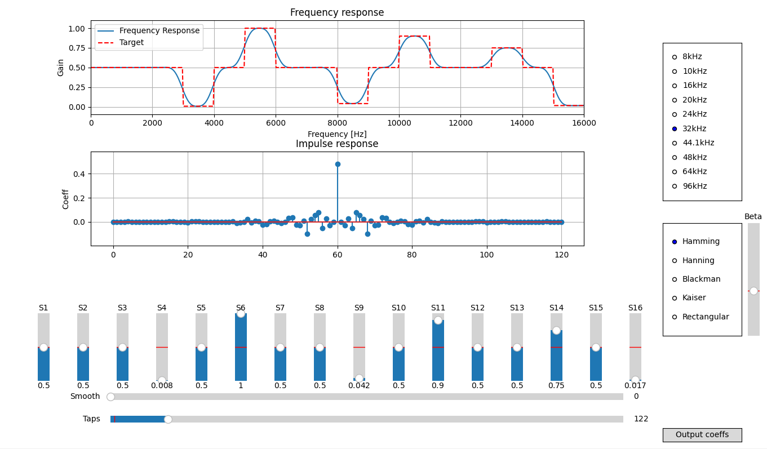Click the S4 band slider handle

[x=162, y=380]
